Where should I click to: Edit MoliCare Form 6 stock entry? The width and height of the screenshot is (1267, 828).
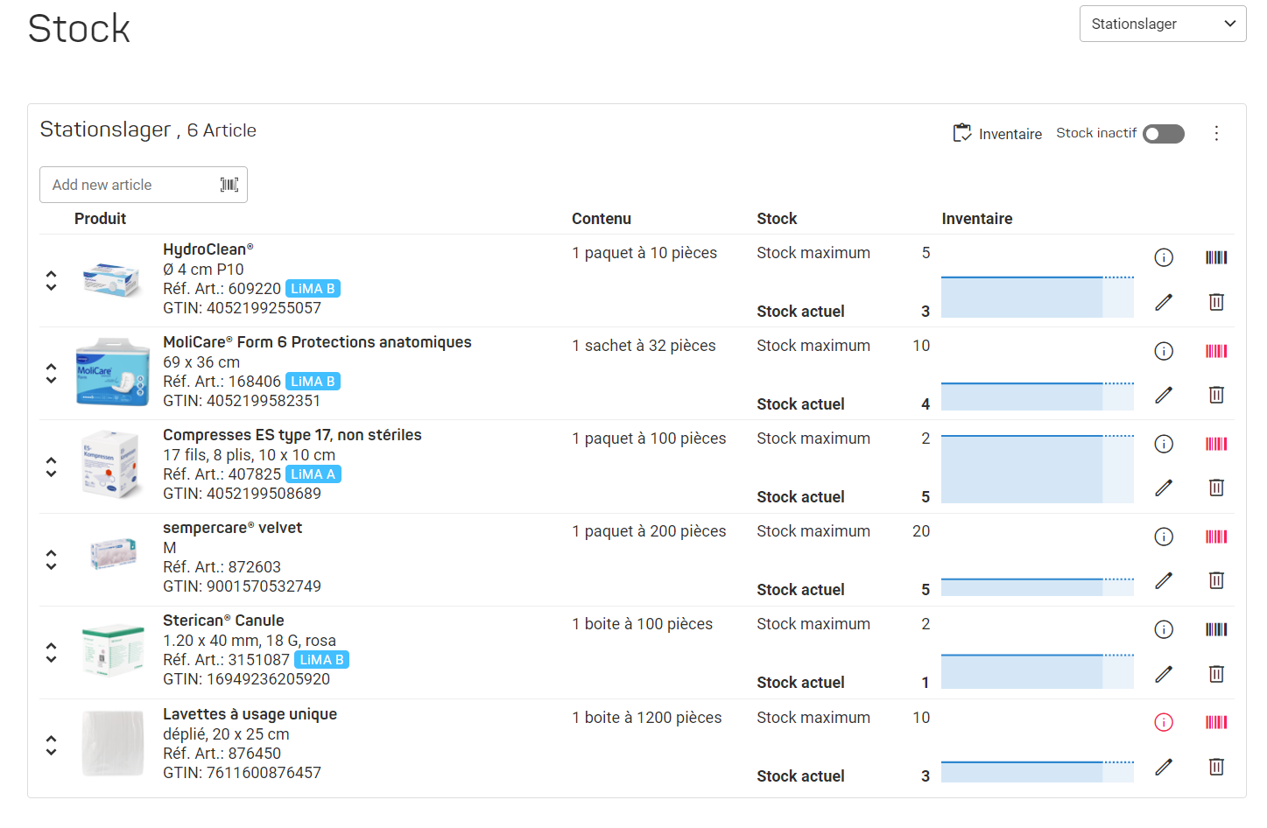pos(1164,395)
